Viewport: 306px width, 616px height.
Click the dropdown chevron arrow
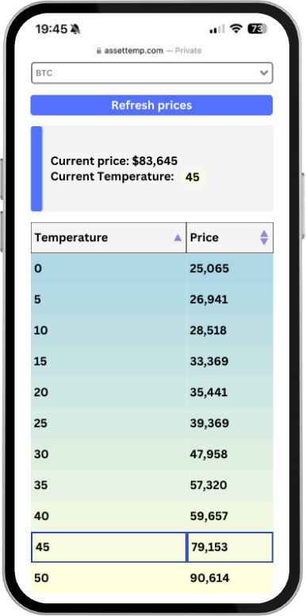264,73
